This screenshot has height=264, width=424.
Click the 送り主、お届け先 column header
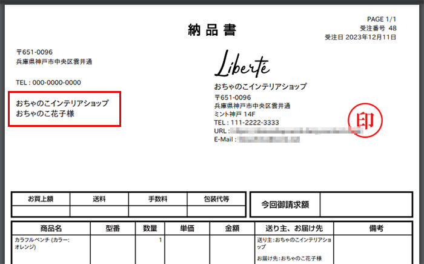[x=294, y=228]
